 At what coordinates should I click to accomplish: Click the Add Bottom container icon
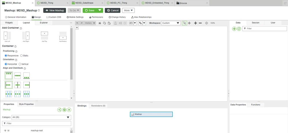point(63,36)
